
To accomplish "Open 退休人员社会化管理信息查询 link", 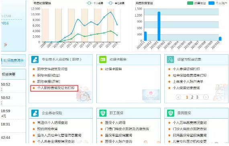I will 59,135.
